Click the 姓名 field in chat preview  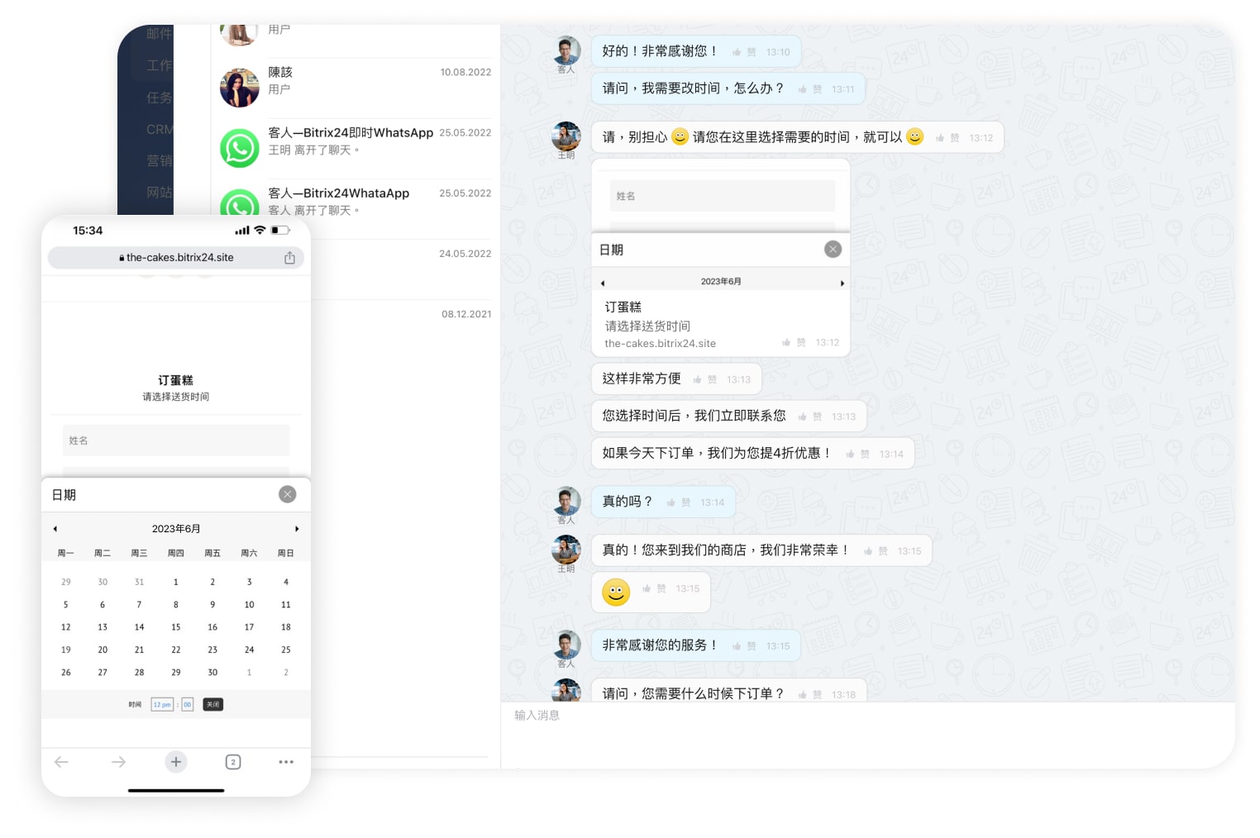(722, 196)
